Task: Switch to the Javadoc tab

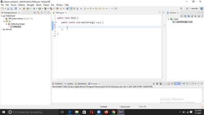Action: [69, 84]
